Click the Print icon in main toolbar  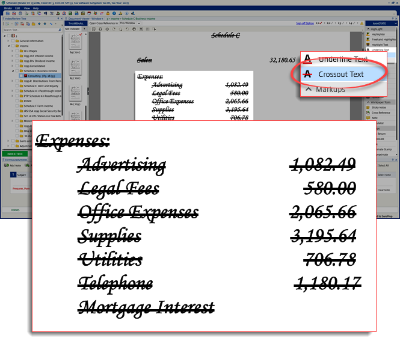click(x=20, y=13)
